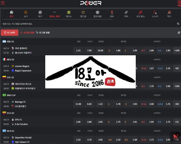This screenshot has width=181, height=144.
Task: Click the Leones Negros team crest
Action: (x=13, y=66)
